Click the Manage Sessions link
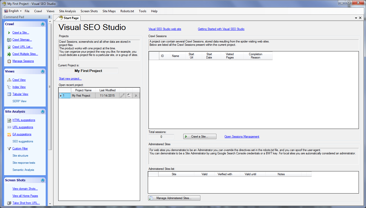 (23, 61)
